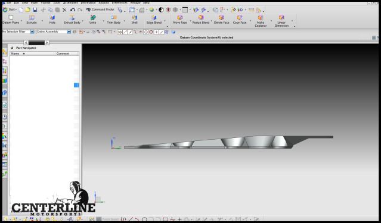Open the No Selection Filter dropdown
The width and height of the screenshot is (381, 223).
click(x=18, y=32)
